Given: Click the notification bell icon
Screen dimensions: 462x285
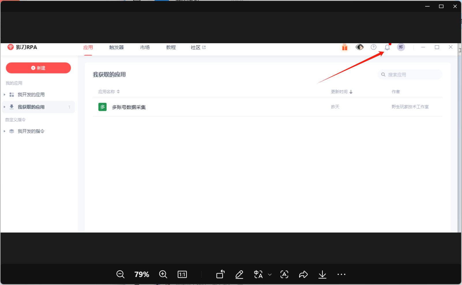Looking at the screenshot, I should [387, 48].
